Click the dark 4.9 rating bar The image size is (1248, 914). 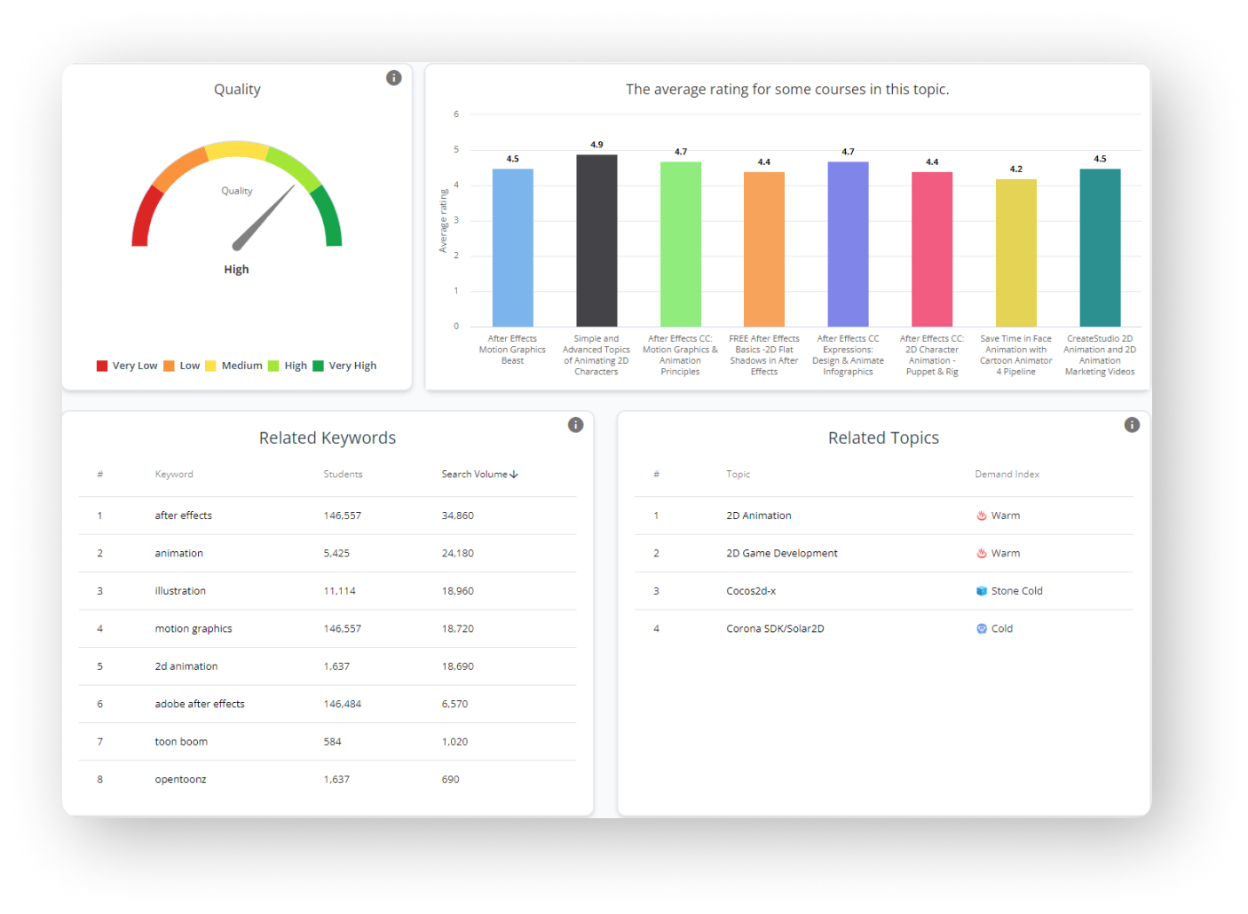click(596, 240)
